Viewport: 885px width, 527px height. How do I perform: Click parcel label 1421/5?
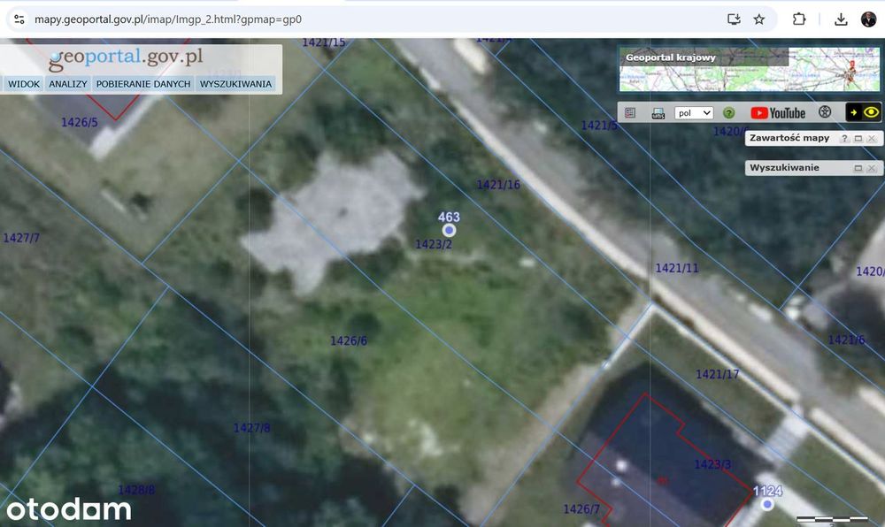pyautogui.click(x=599, y=126)
